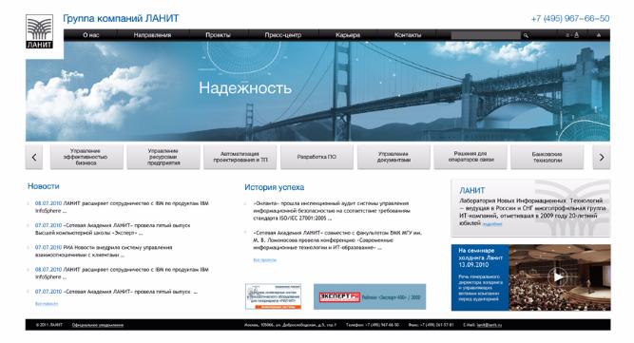Select the Разработка ПО category button
This screenshot has height=343, width=634.
[317, 157]
